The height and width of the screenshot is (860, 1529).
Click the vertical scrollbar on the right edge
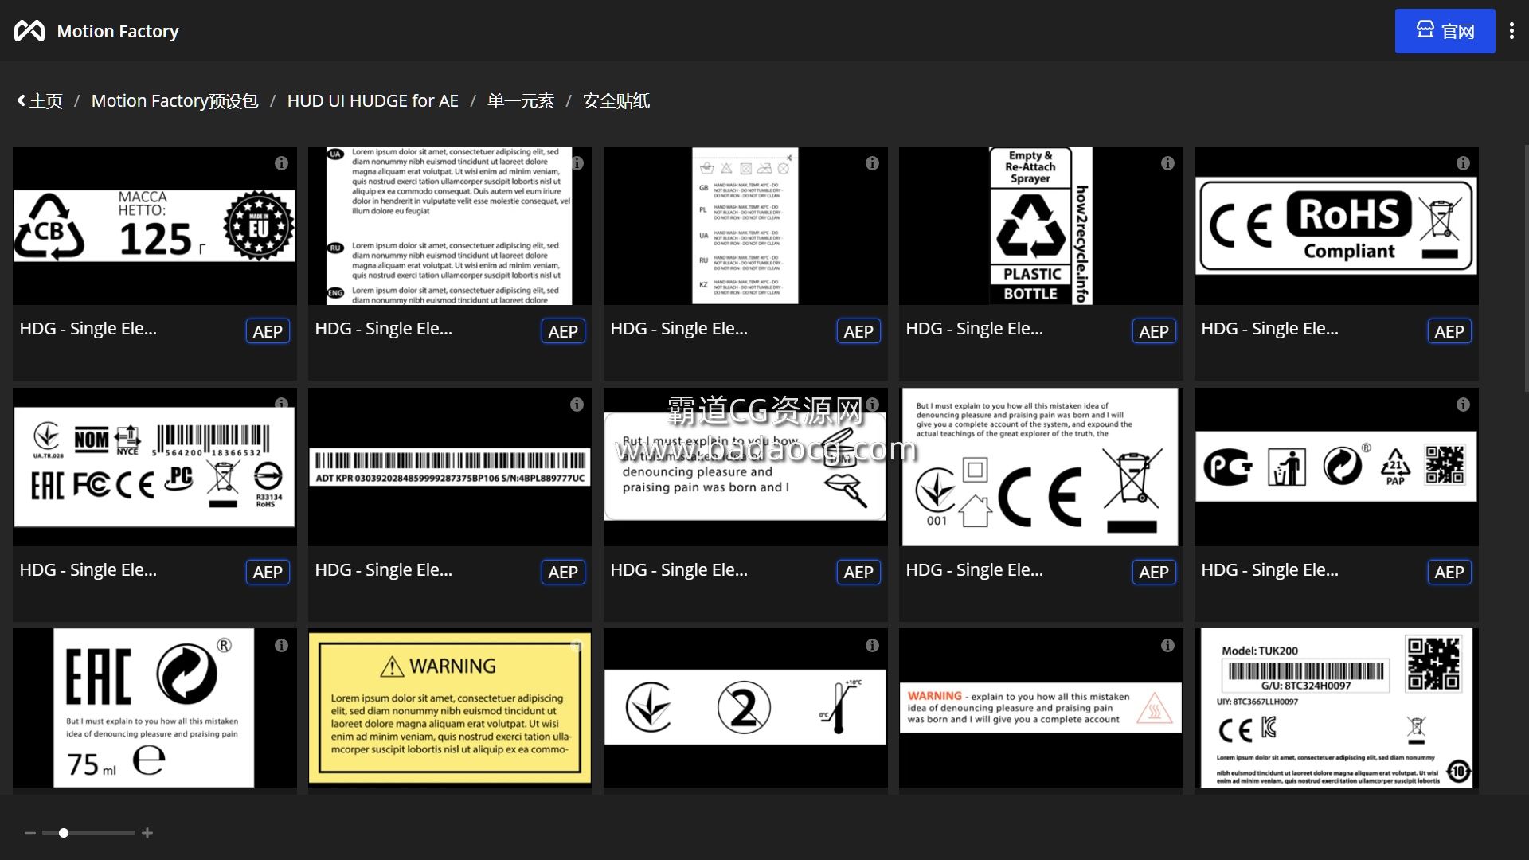click(1526, 268)
